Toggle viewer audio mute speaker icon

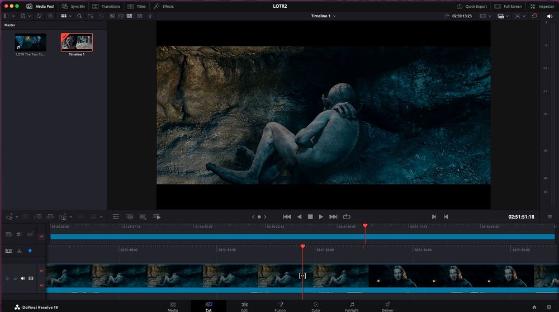[x=549, y=16]
